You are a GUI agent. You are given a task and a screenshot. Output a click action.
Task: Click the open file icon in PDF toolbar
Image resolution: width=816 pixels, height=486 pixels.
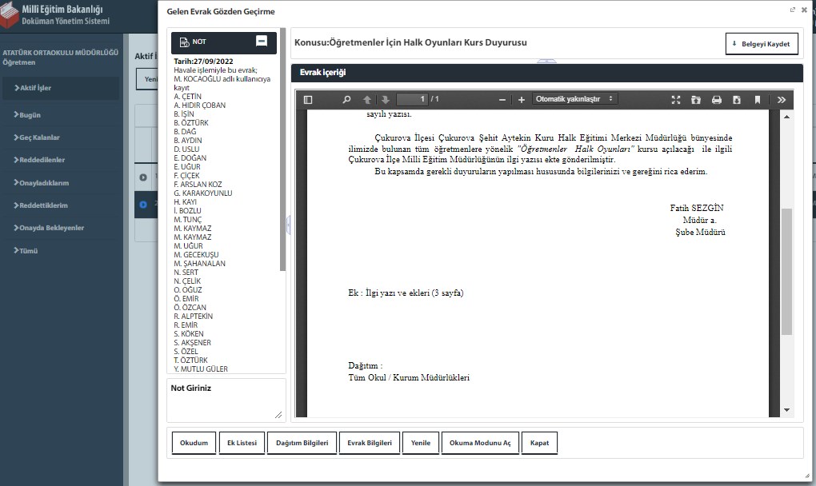tap(696, 100)
